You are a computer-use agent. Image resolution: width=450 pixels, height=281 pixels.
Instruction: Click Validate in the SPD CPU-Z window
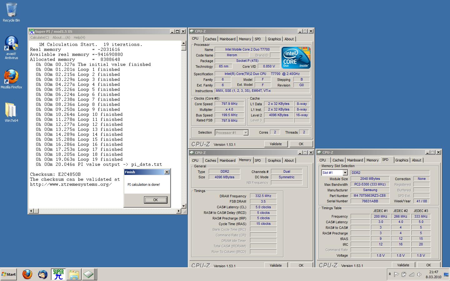click(x=403, y=265)
